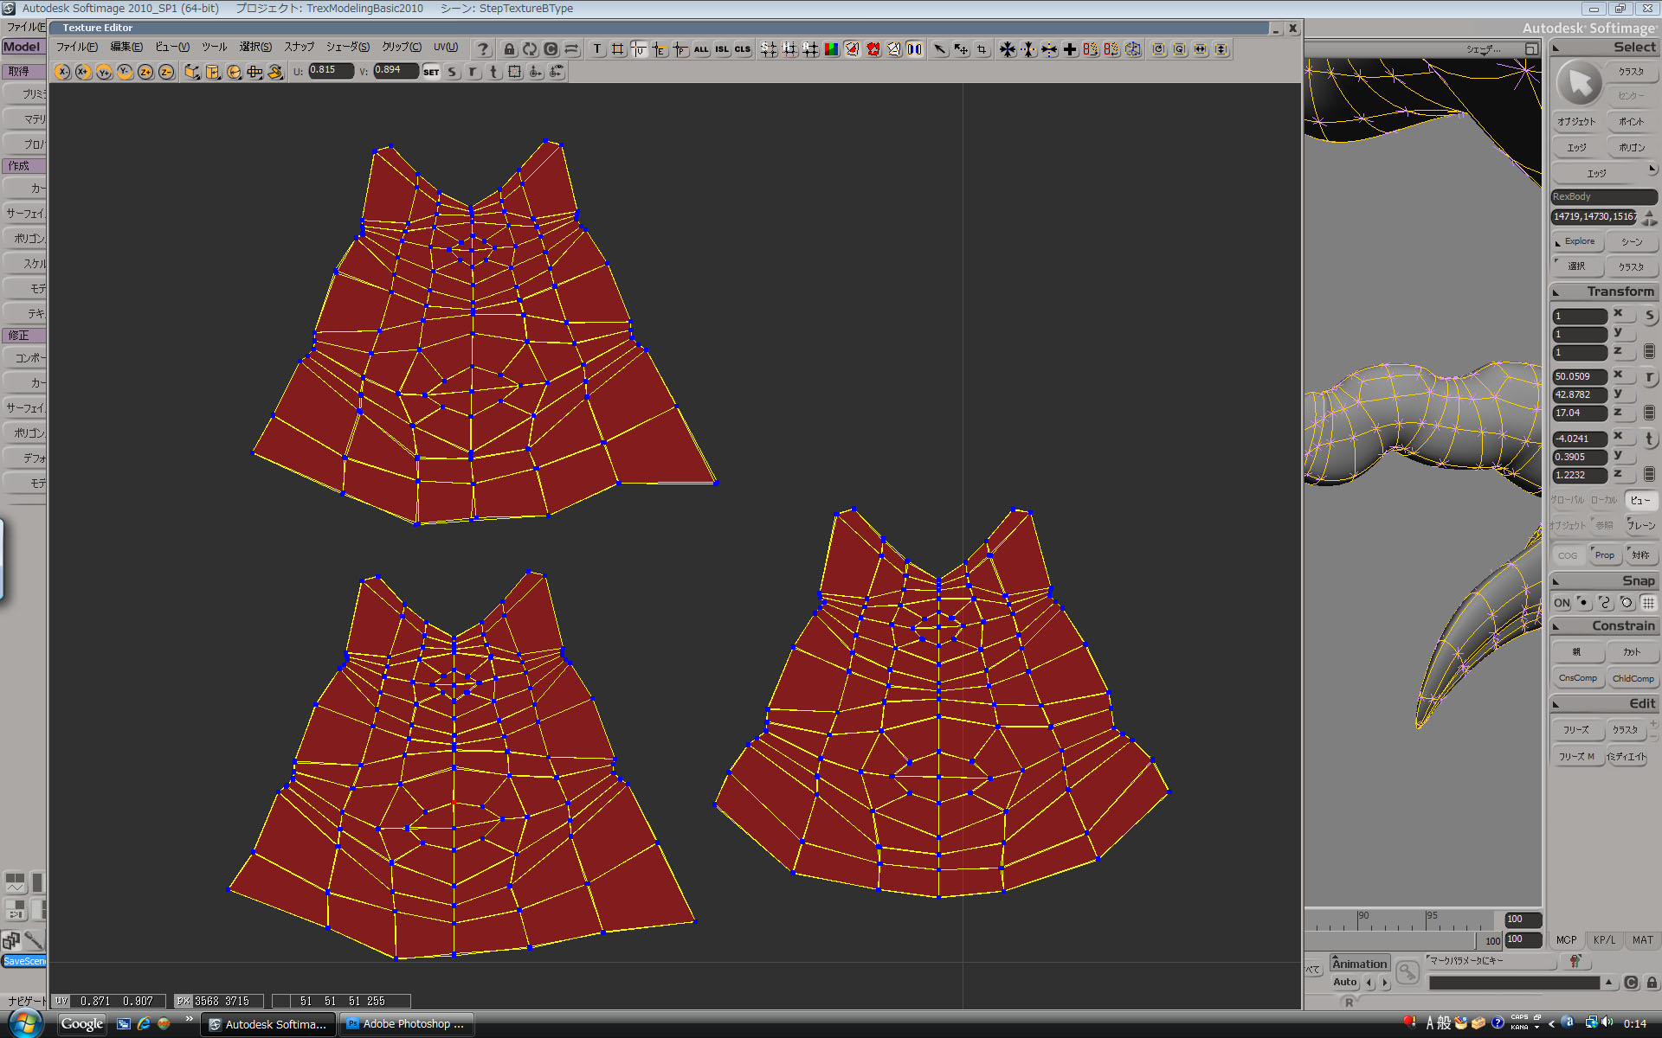The height and width of the screenshot is (1038, 1662).
Task: Click the Z- view orientation icon
Action: pyautogui.click(x=166, y=72)
